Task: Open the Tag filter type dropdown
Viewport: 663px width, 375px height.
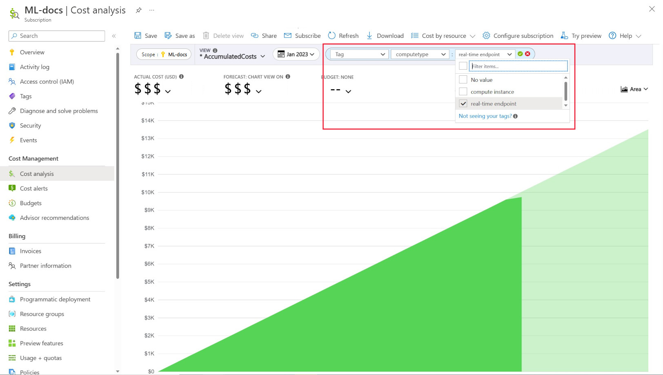Action: [359, 54]
